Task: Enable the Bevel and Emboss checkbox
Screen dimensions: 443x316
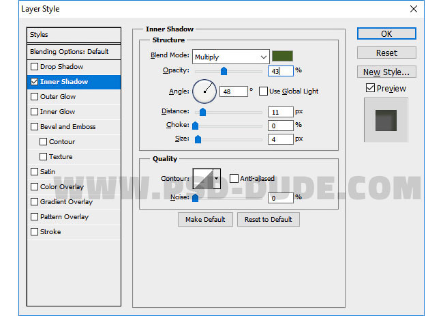Action: pyautogui.click(x=34, y=127)
